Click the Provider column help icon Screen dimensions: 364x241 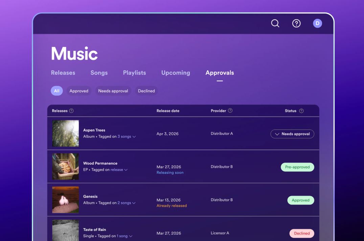[230, 111]
